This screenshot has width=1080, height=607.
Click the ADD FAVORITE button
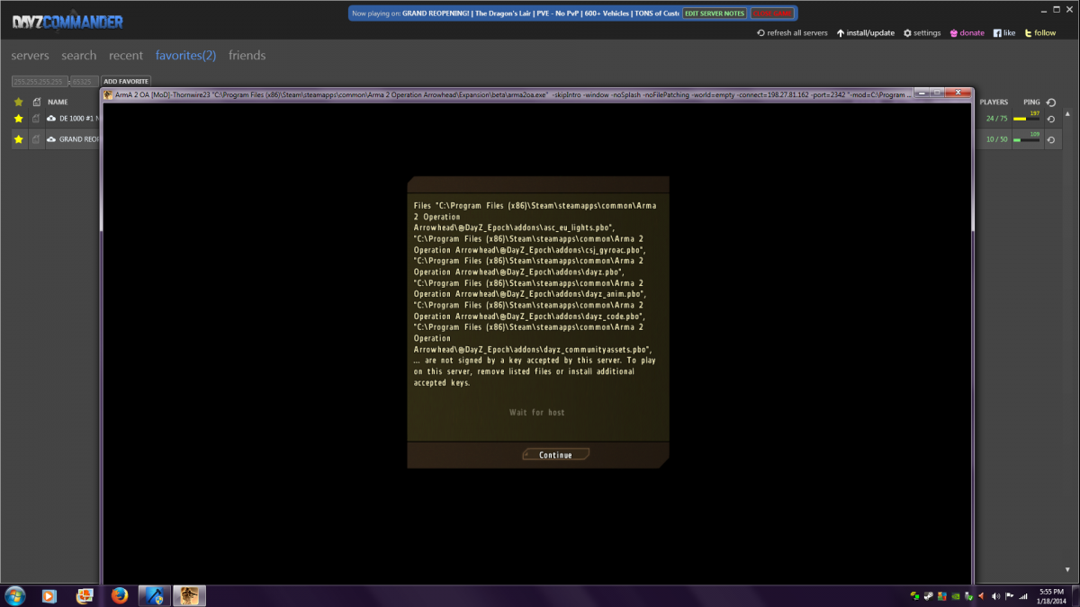(126, 82)
